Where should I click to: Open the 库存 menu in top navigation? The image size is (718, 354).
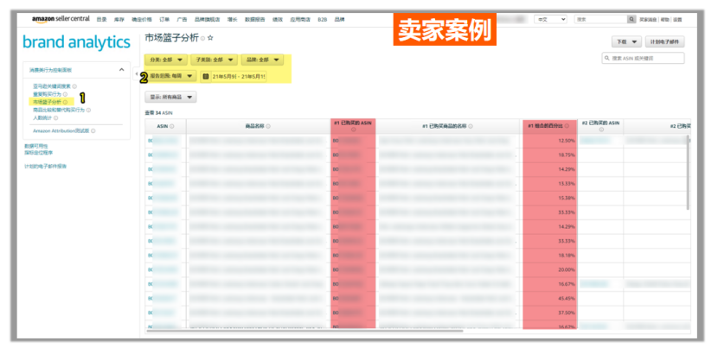tap(119, 20)
